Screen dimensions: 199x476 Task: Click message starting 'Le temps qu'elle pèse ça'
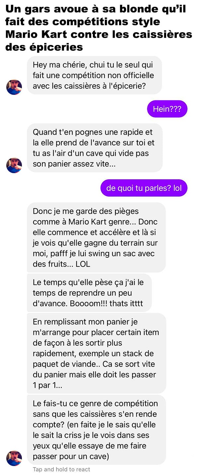89,293
